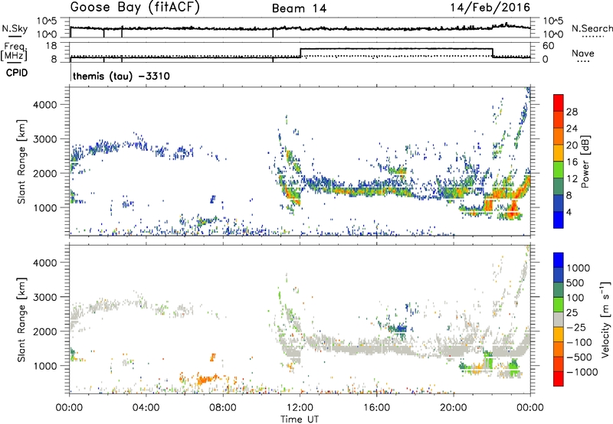Select 'themis (tau) -3310' text
Screen dimensions: 613x424
(121, 76)
